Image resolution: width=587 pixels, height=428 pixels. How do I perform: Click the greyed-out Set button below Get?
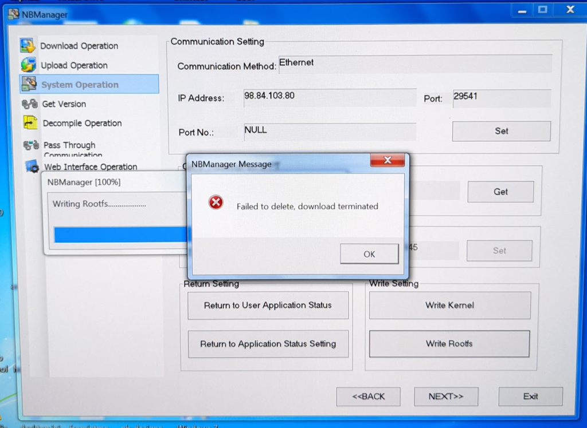click(x=499, y=251)
